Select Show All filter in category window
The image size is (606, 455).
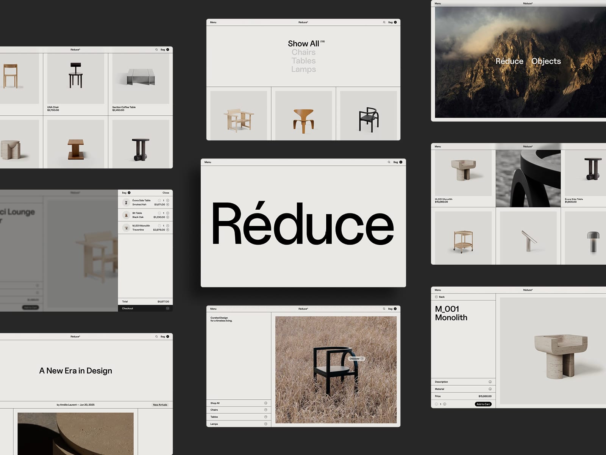click(x=303, y=44)
